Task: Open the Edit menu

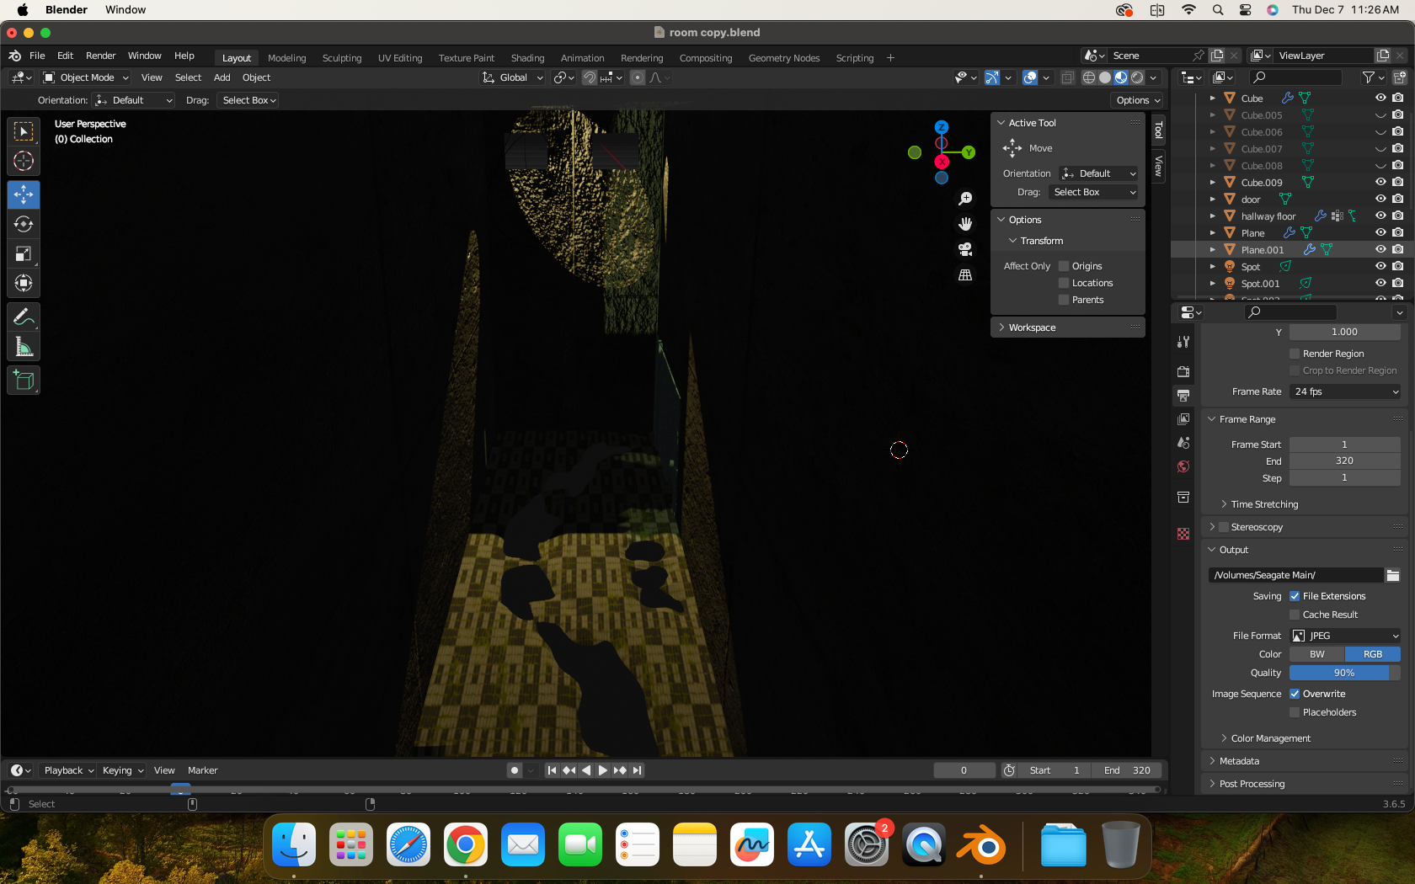Action: click(x=65, y=56)
